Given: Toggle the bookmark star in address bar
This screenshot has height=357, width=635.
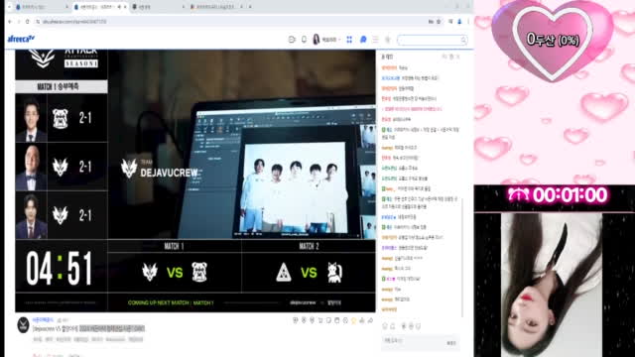Looking at the screenshot, I should click(x=439, y=22).
